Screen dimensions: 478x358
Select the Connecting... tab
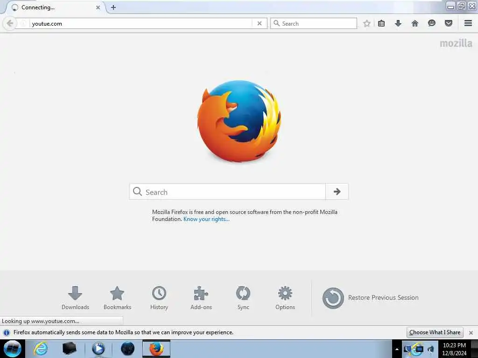coord(55,7)
